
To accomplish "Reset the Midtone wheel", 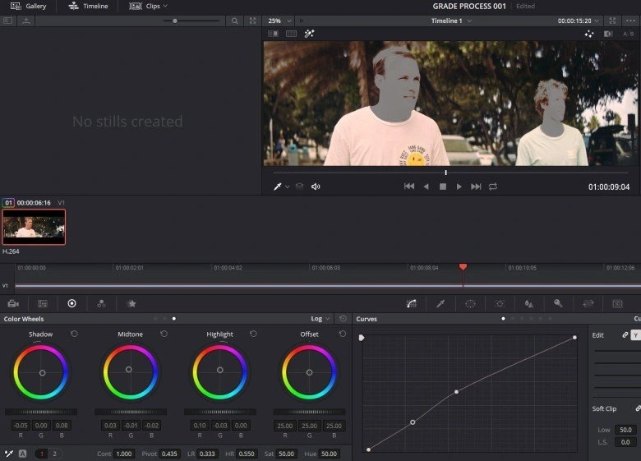I will (164, 334).
